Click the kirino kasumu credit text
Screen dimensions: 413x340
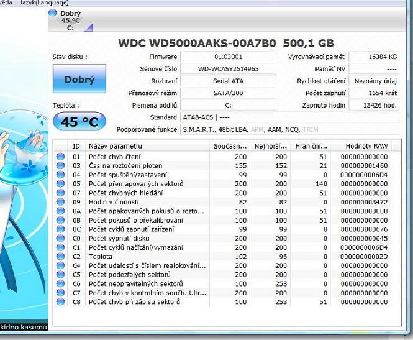pyautogui.click(x=24, y=327)
